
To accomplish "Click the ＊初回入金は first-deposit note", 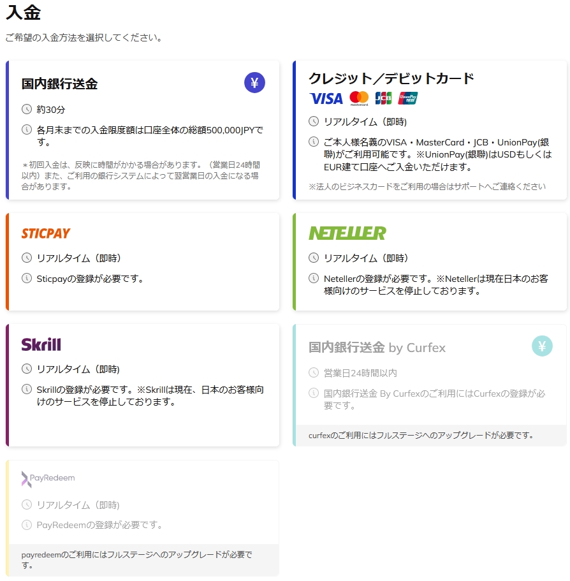I will coord(141,175).
